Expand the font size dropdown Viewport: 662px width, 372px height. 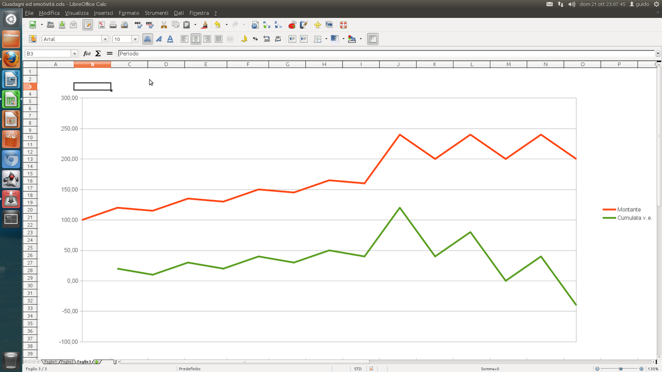135,39
